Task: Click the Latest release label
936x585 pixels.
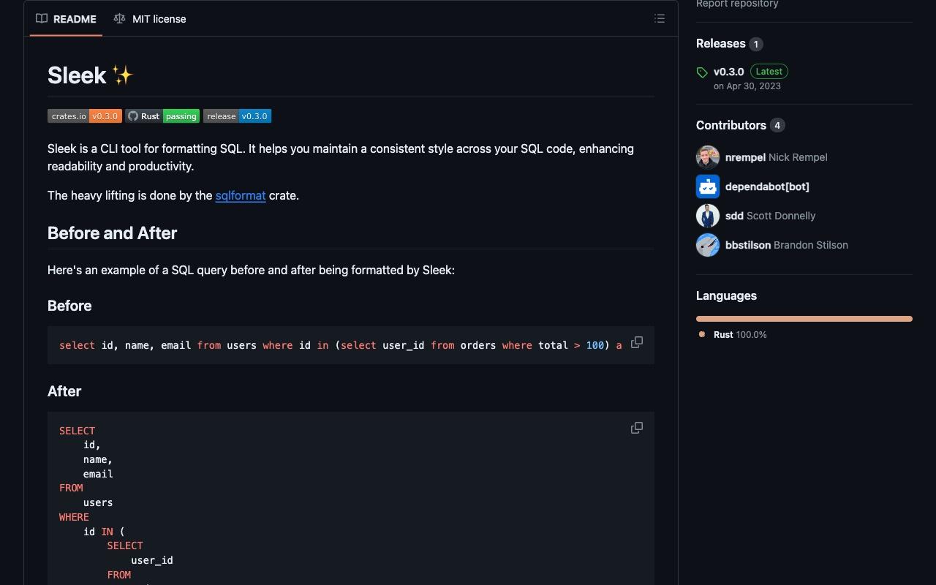Action: click(x=769, y=72)
